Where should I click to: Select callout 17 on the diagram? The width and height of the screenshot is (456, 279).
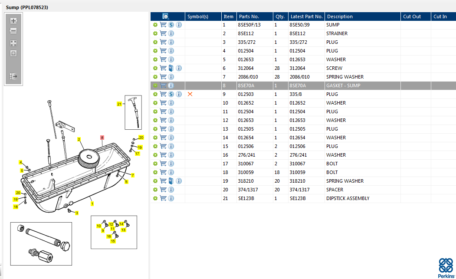[137, 154]
